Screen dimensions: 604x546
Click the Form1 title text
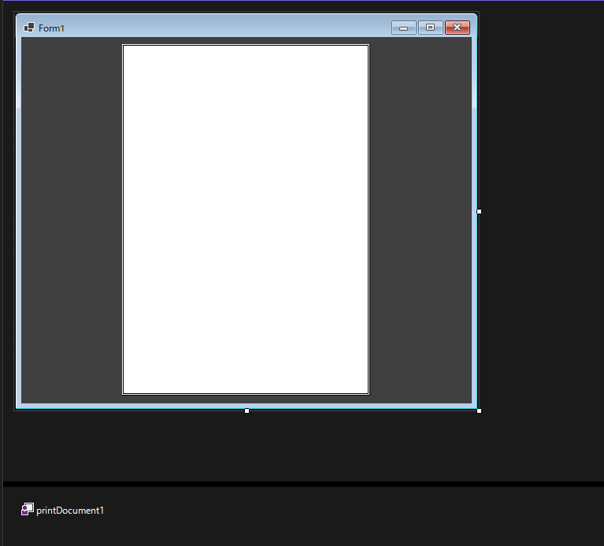(51, 28)
